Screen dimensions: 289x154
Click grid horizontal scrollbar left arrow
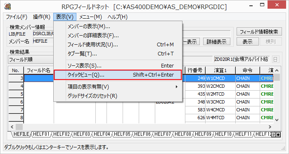coord(12,127)
